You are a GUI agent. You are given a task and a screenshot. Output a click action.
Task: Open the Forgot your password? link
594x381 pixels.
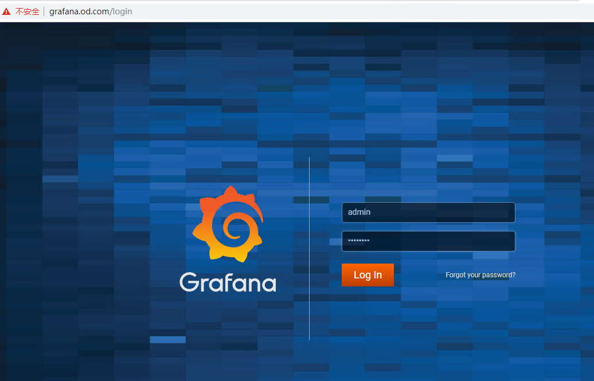pyautogui.click(x=480, y=275)
